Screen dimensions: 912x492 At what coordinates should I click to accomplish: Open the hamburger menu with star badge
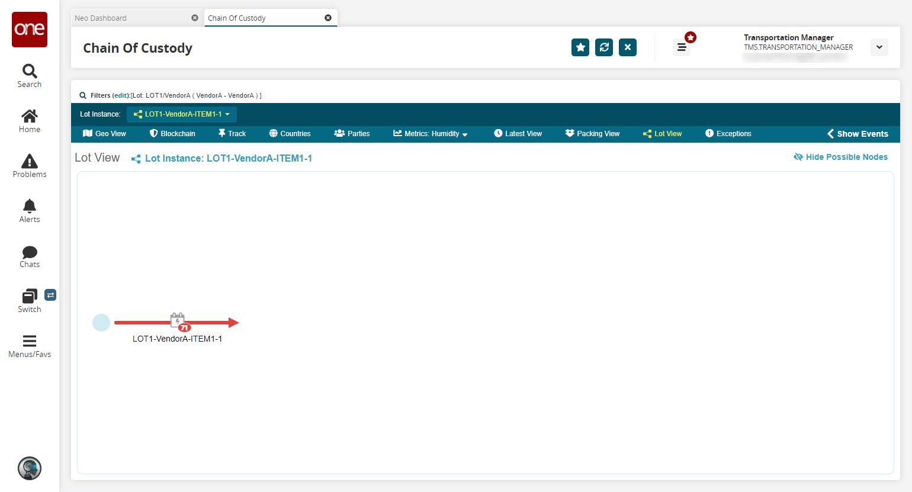pos(682,47)
